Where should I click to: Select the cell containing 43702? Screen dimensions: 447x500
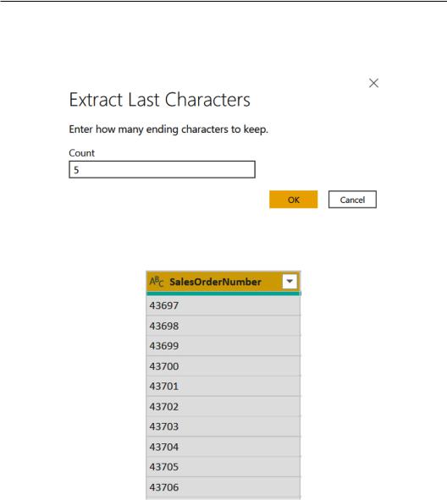point(223,407)
